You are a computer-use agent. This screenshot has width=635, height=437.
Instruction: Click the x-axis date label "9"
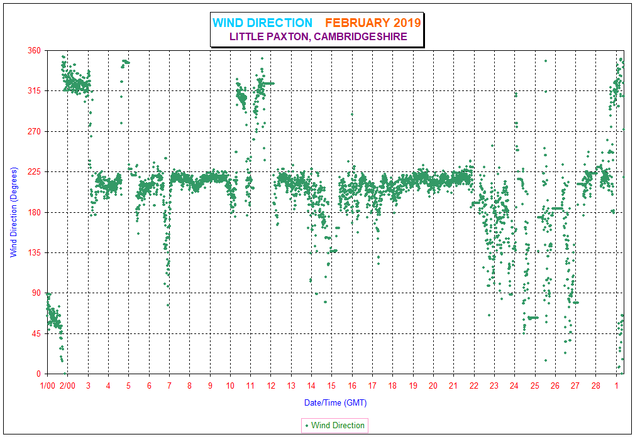[x=210, y=386]
